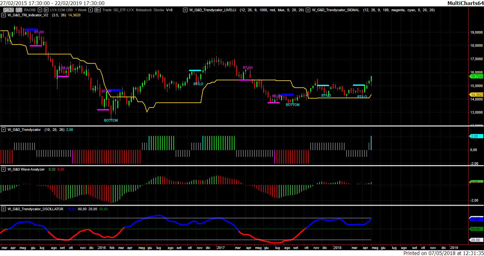Click the R resolution button

[x=98, y=10]
